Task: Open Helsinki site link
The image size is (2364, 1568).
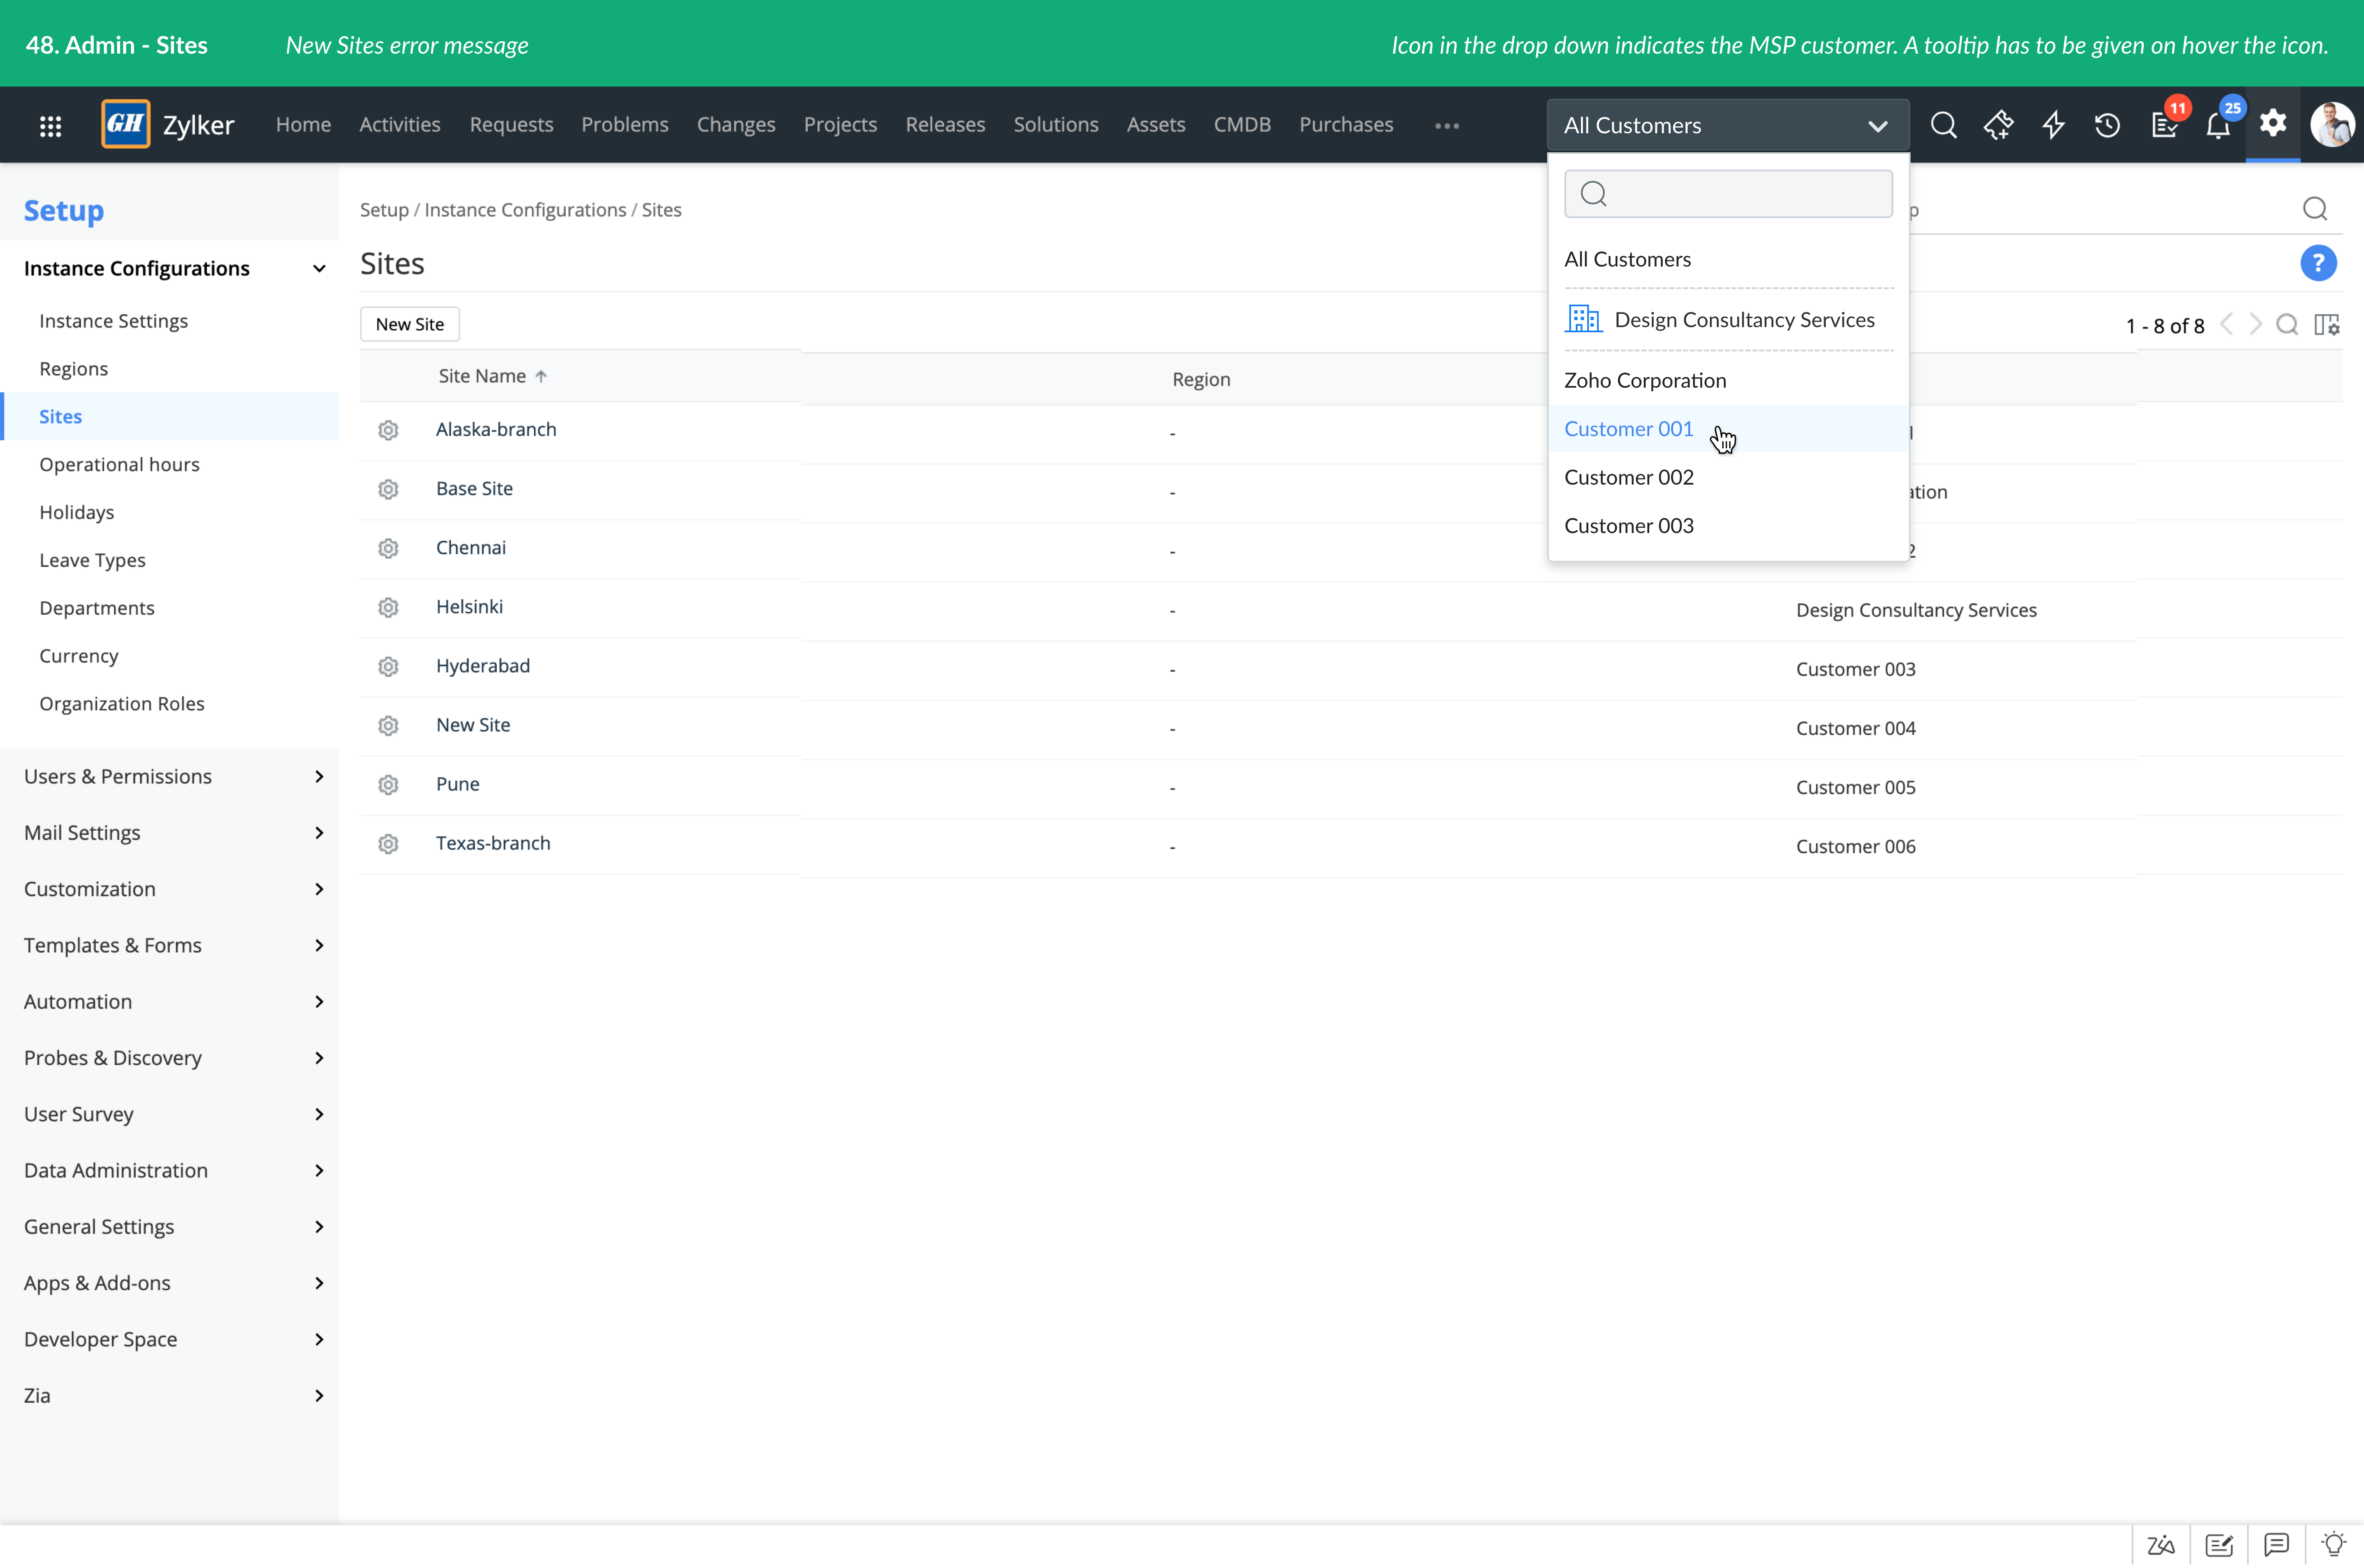Action: 469,607
